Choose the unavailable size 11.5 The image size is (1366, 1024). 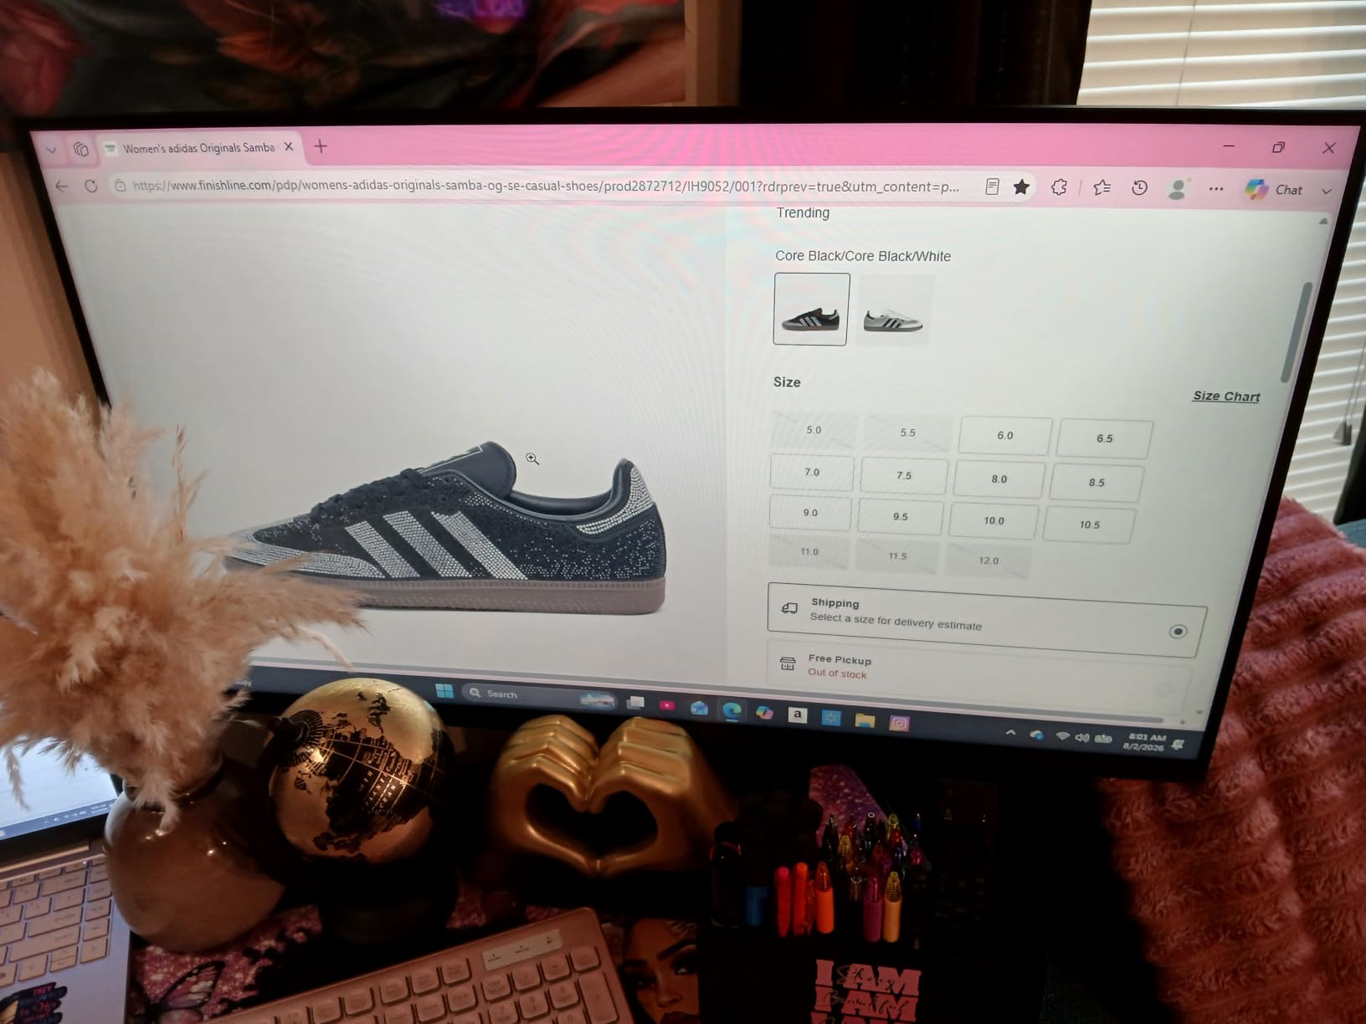[x=897, y=556]
